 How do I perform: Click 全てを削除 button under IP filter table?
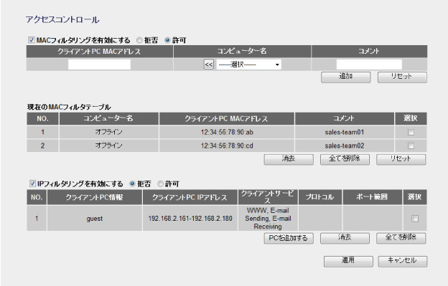pyautogui.click(x=401, y=238)
